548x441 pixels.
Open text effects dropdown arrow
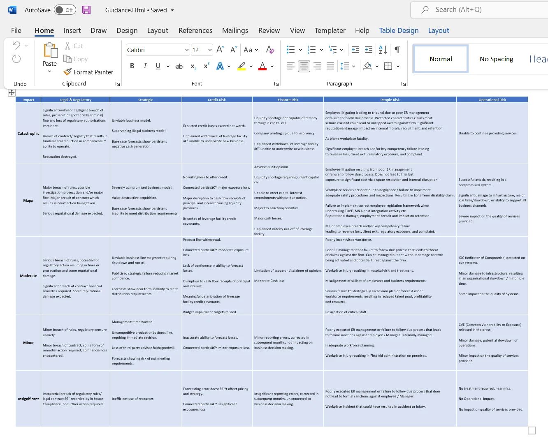229,66
